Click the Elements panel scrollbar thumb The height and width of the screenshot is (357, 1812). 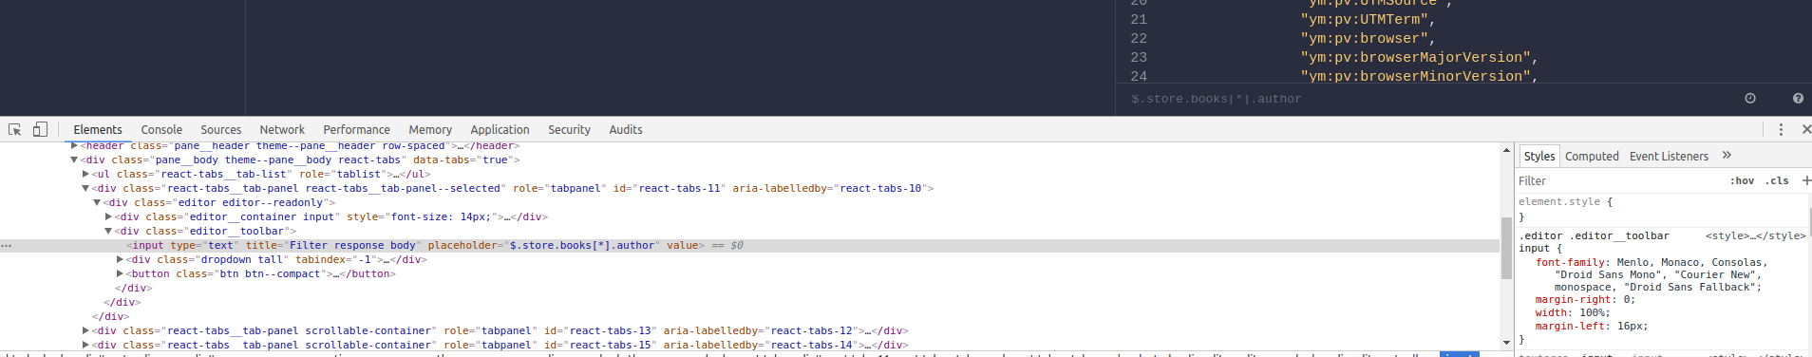[x=1506, y=248]
